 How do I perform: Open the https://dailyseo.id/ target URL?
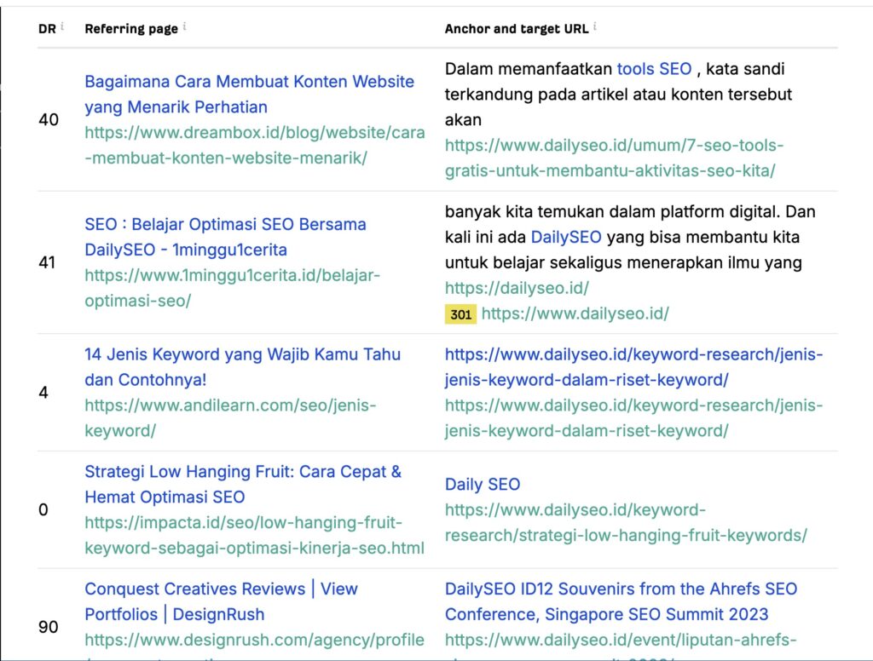(517, 288)
